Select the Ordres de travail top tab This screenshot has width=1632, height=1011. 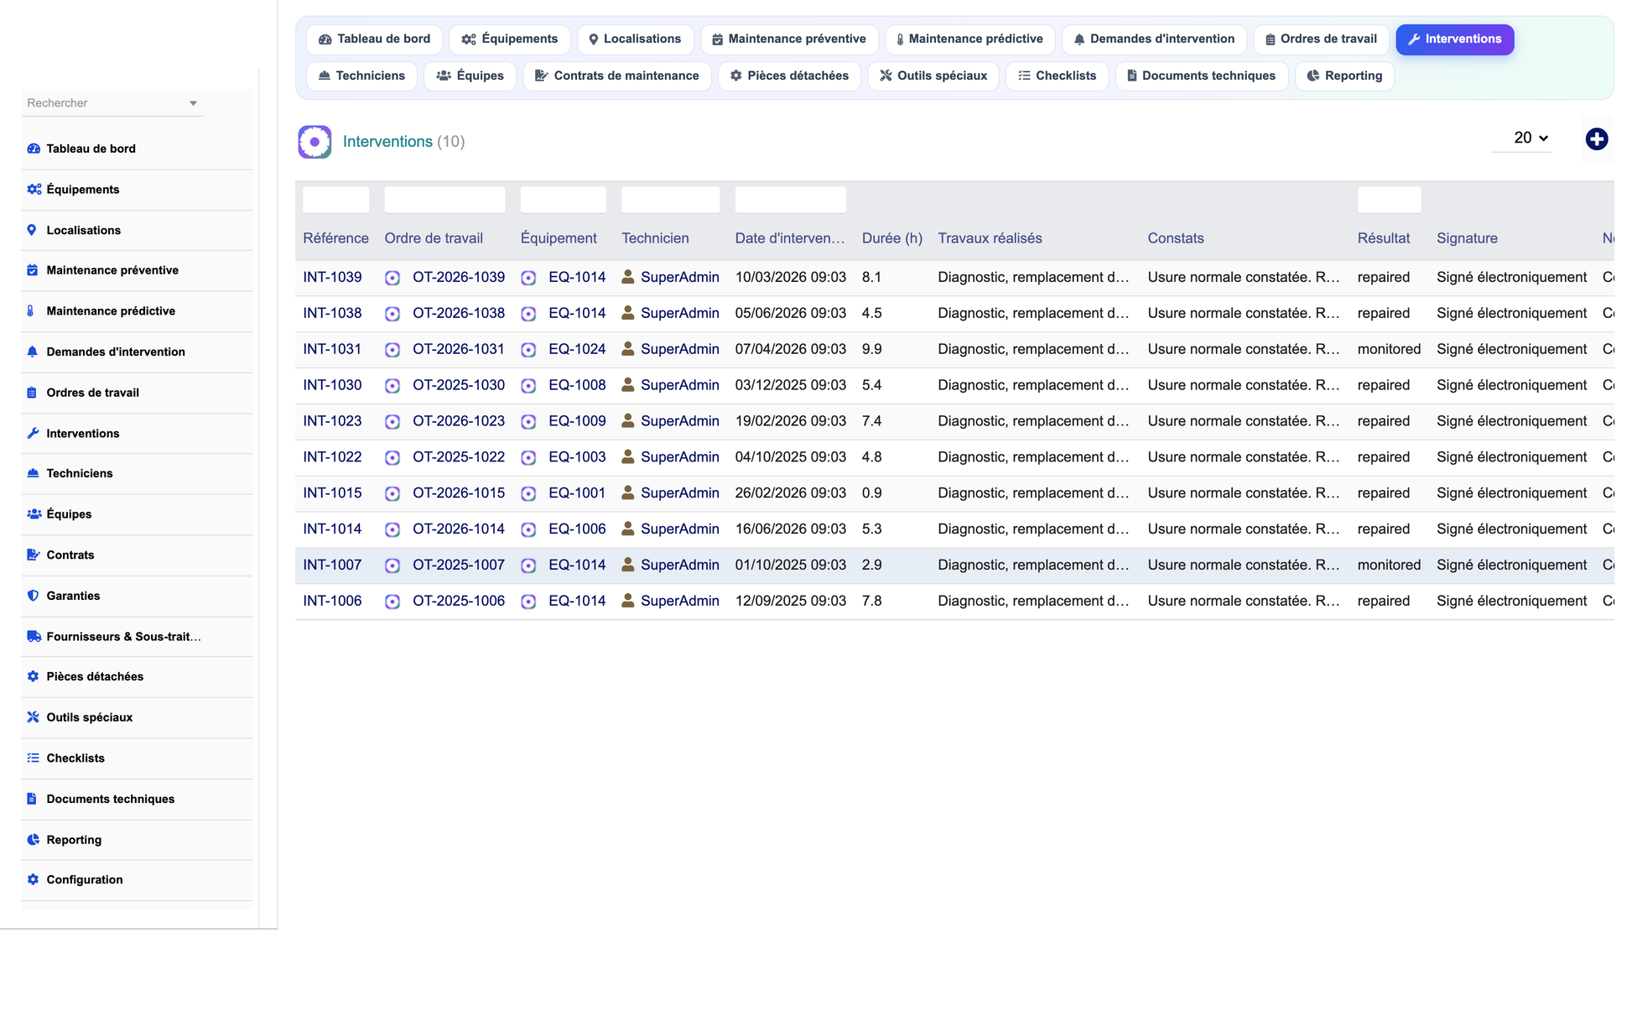1321,39
